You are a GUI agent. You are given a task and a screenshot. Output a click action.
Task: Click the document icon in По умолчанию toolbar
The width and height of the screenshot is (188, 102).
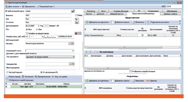pyautogui.click(x=94, y=52)
